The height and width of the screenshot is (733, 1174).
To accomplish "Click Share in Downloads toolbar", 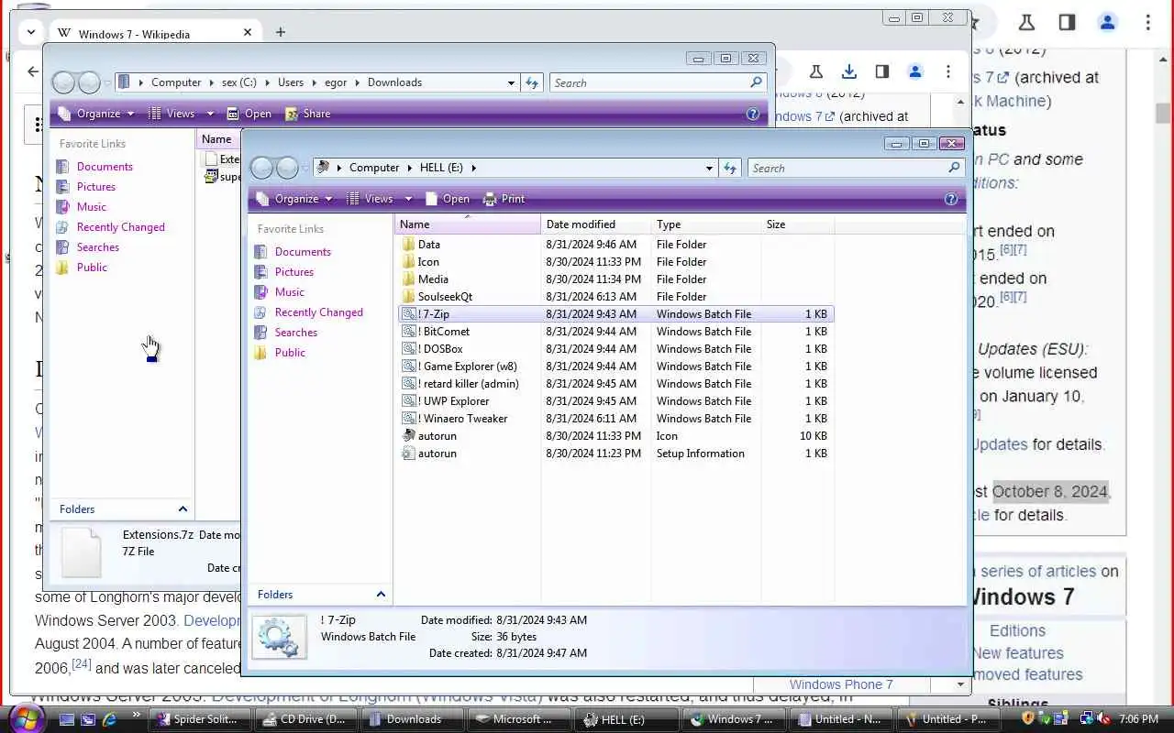I will click(308, 114).
